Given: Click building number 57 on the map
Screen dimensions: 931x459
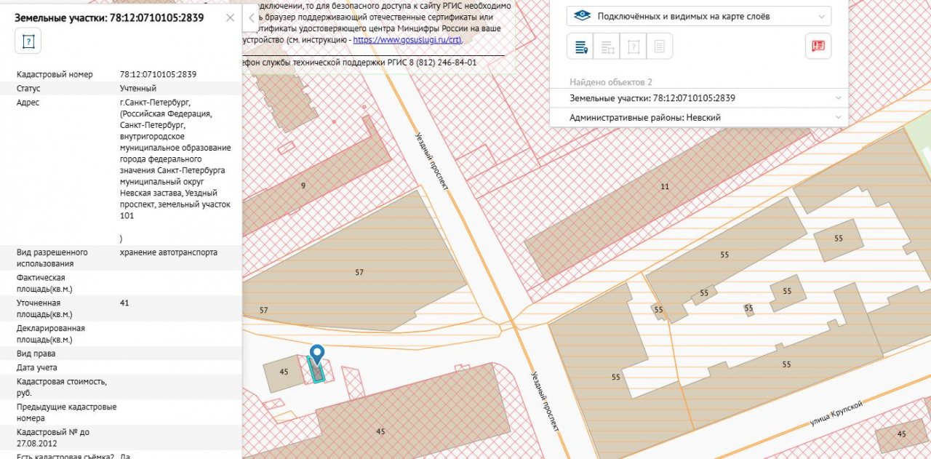Looking at the screenshot, I should (359, 272).
